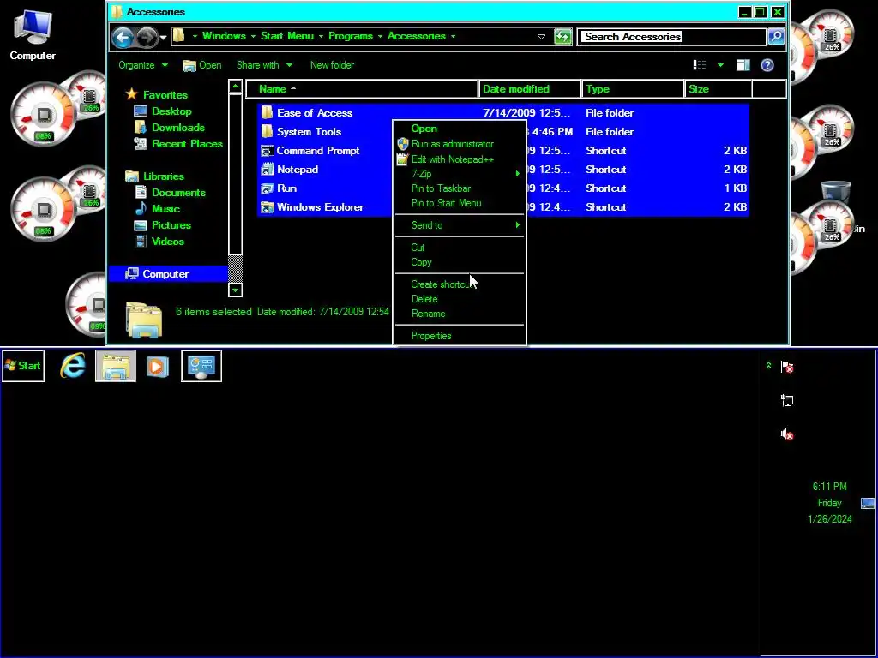This screenshot has width=878, height=658.
Task: Click the Action Center flag tray icon
Action: pyautogui.click(x=787, y=367)
